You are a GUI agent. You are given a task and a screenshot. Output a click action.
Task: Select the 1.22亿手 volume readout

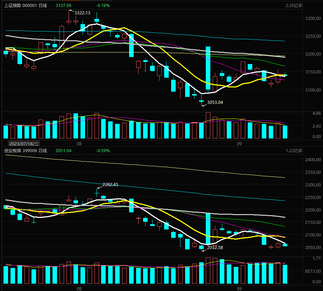pos(294,151)
